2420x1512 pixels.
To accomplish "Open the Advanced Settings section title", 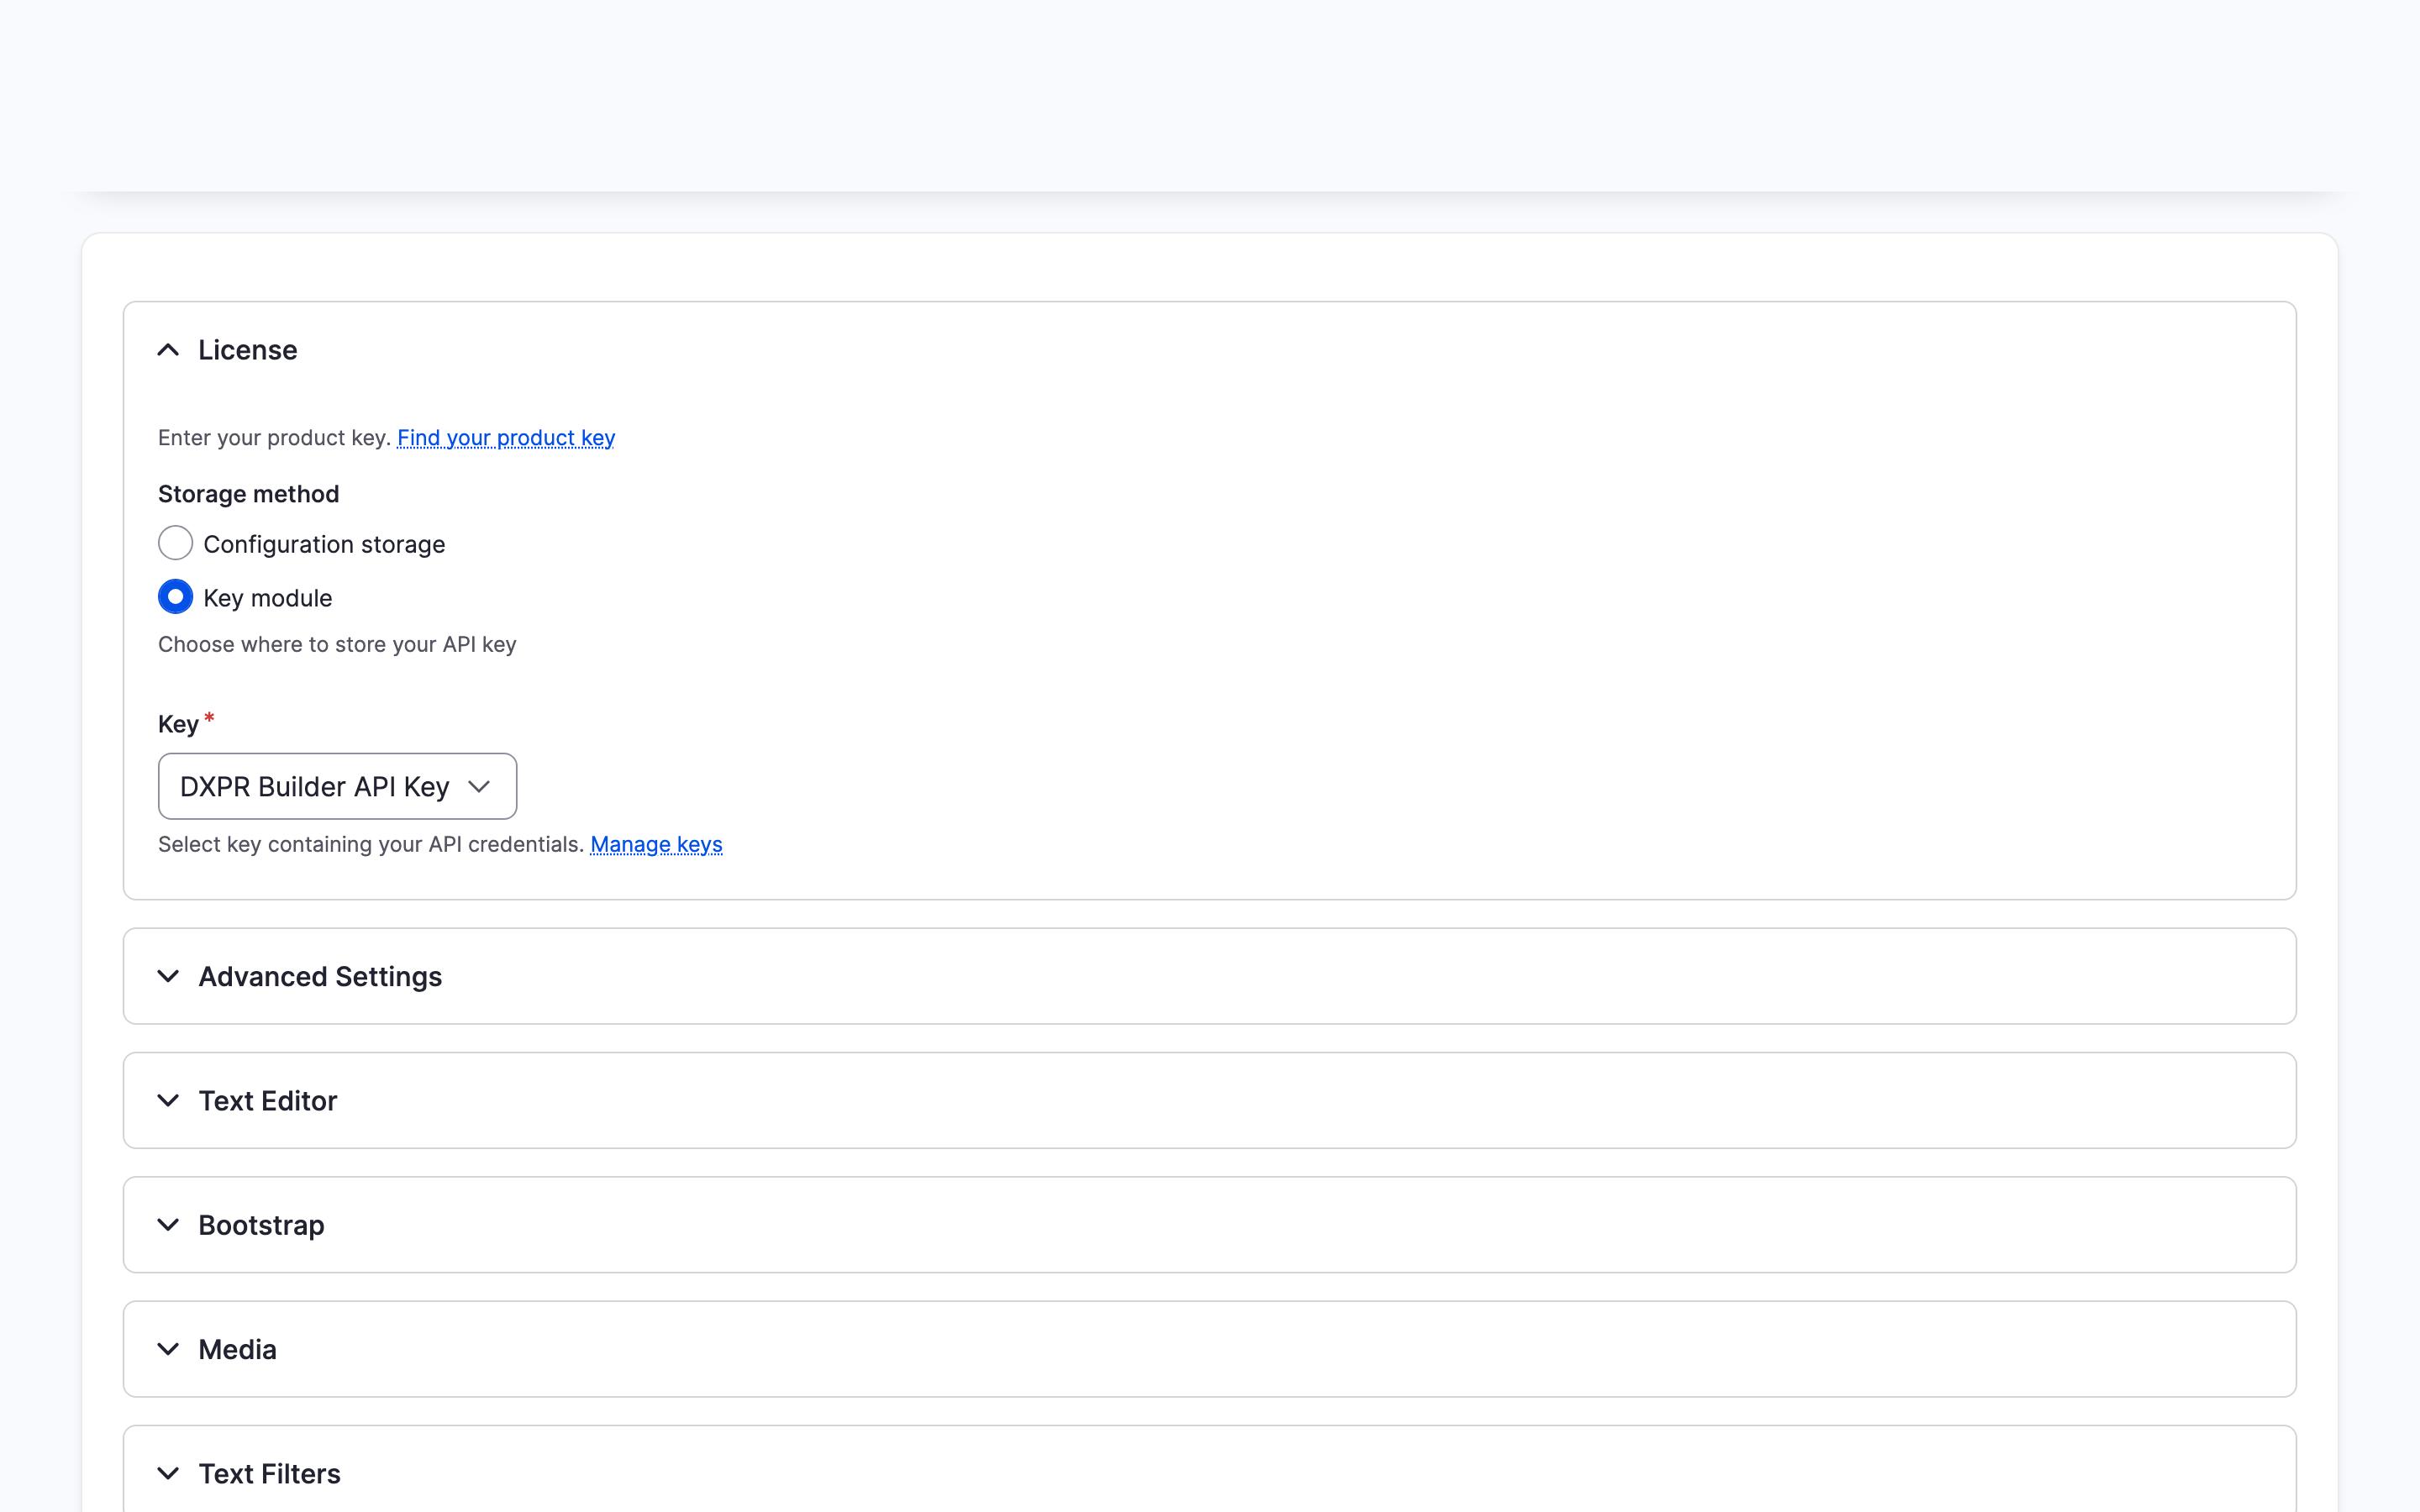I will pos(320,976).
